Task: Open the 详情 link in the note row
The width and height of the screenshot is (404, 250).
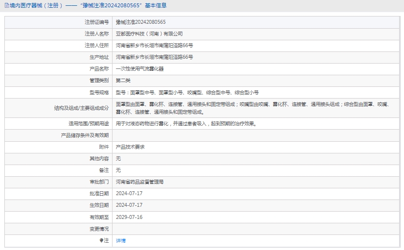Action: click(x=121, y=241)
